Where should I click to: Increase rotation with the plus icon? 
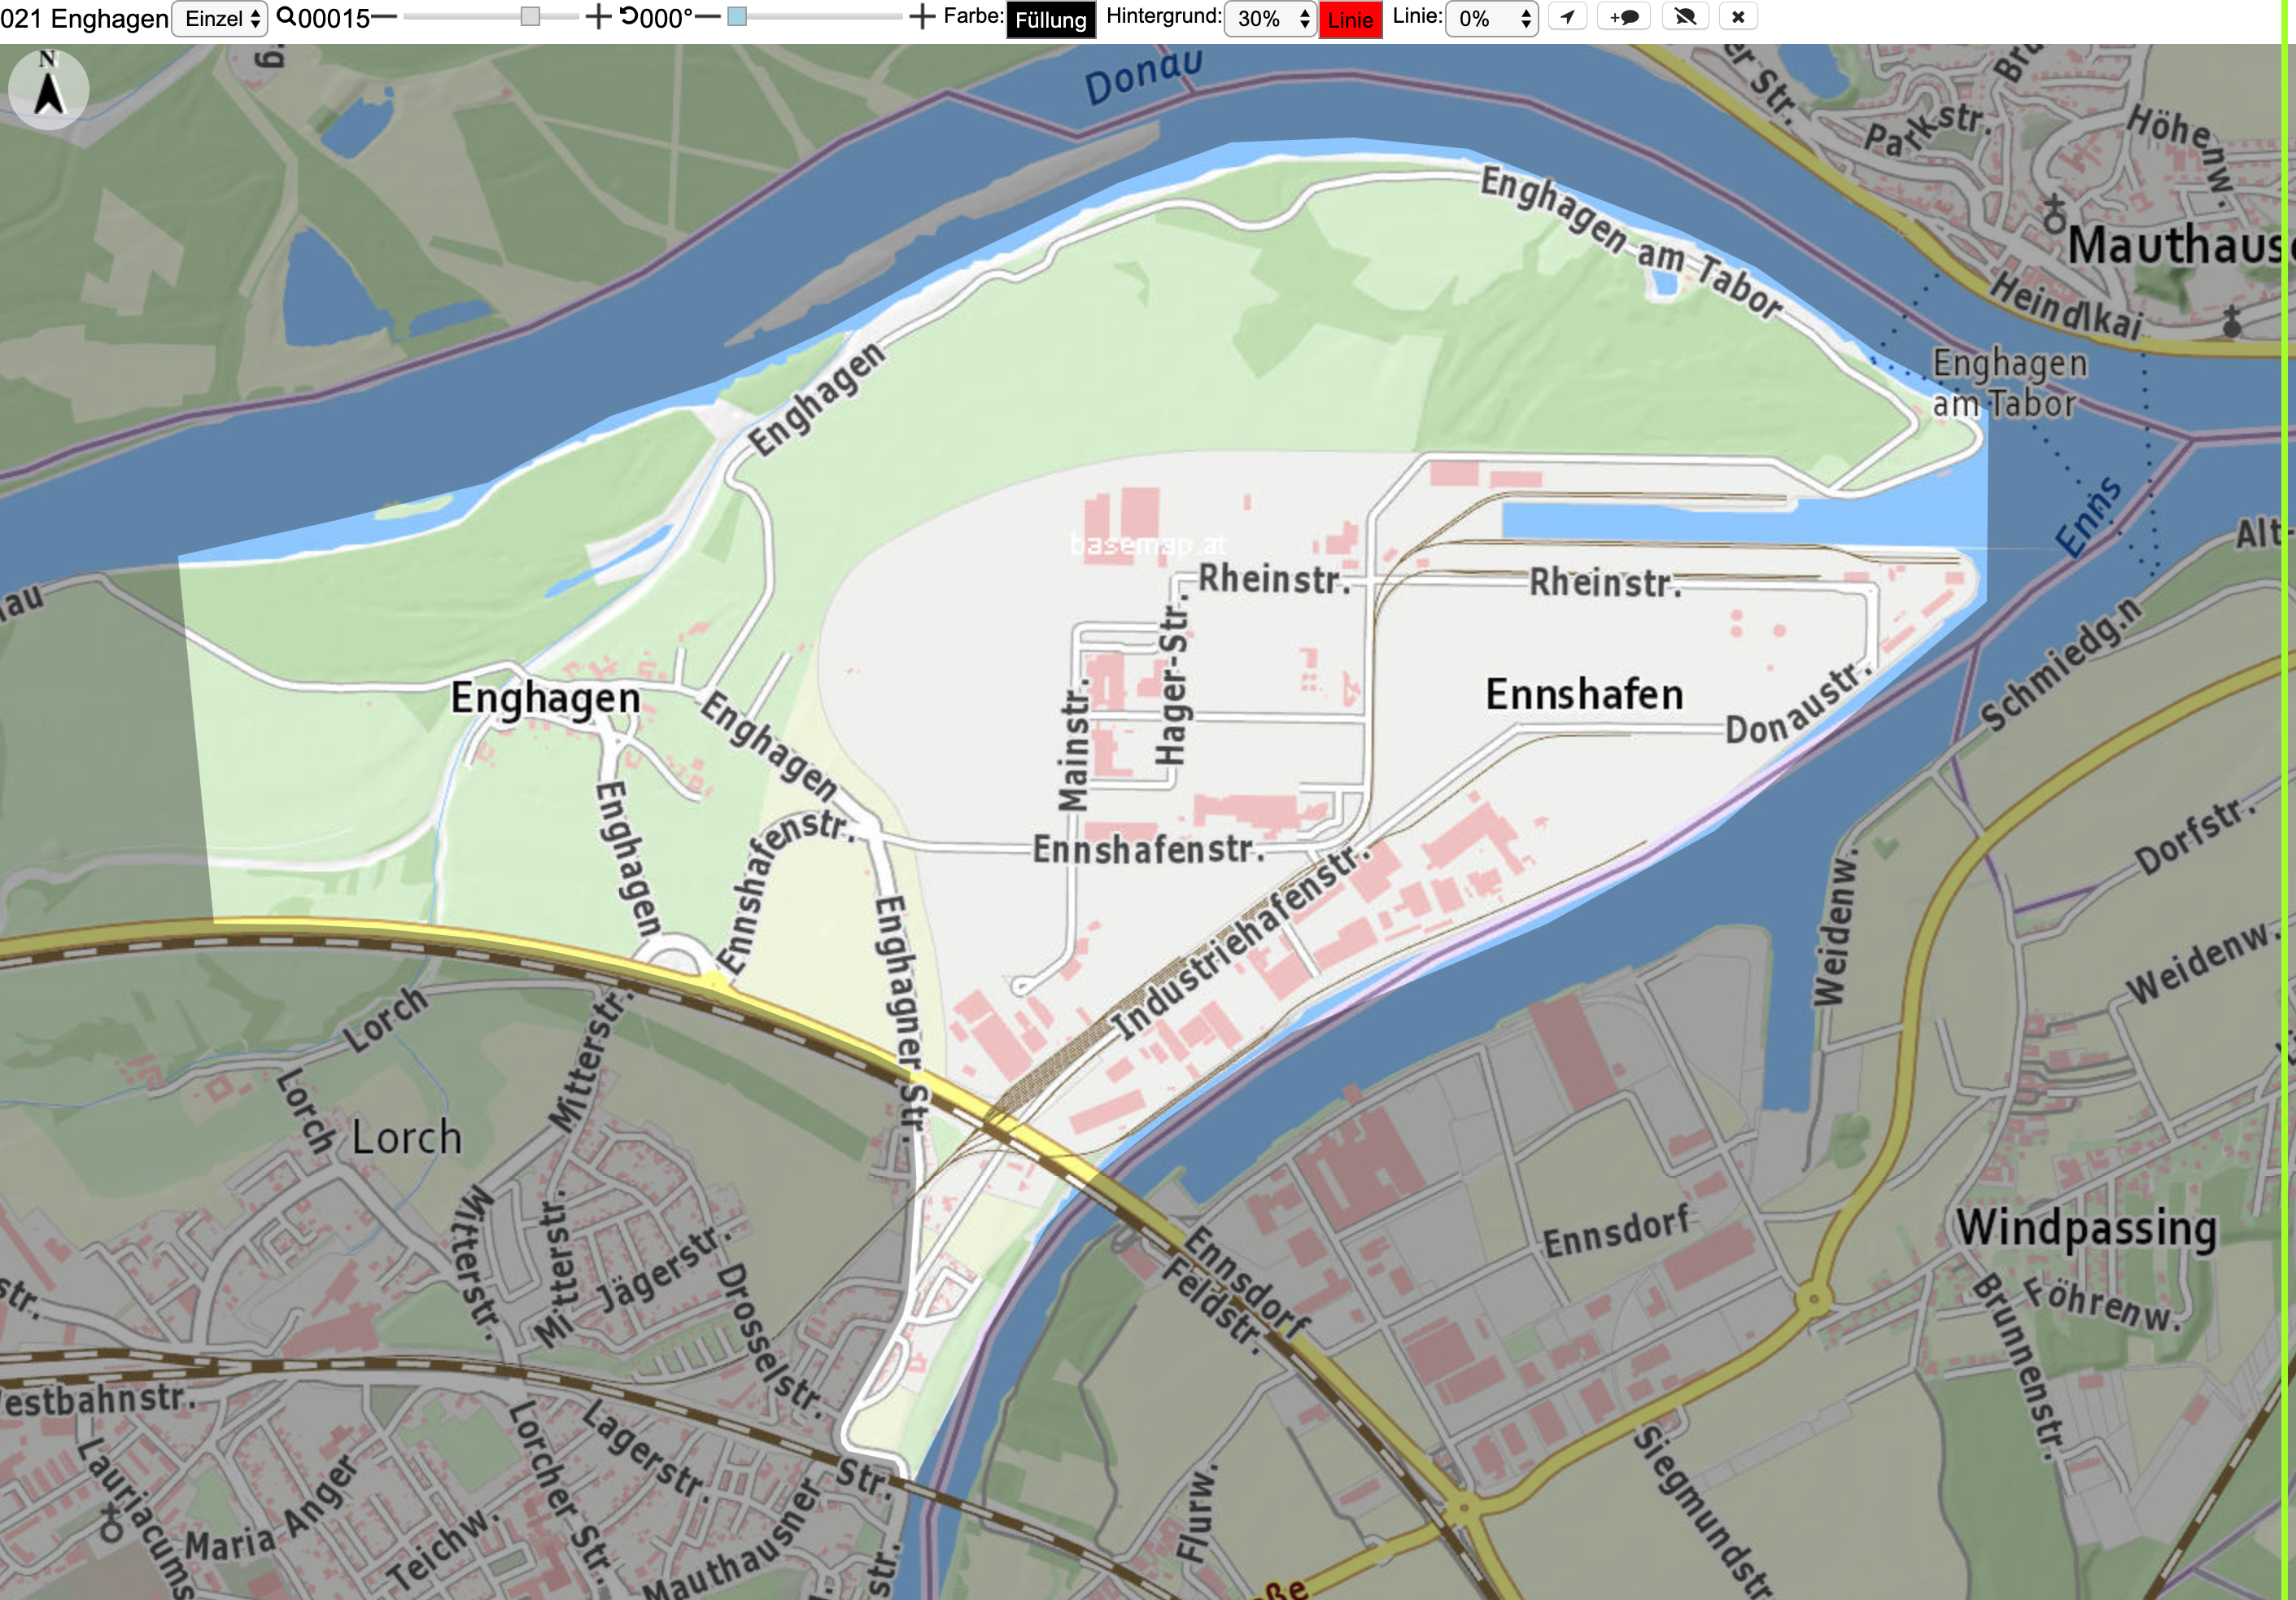pos(922,17)
